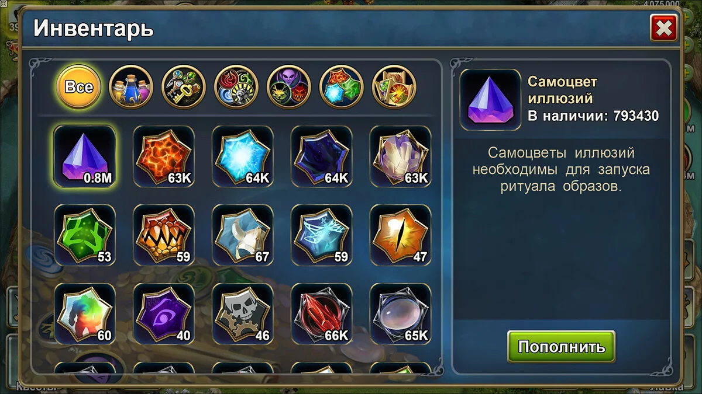Open the potions filter tab
The width and height of the screenshot is (702, 394).
point(131,87)
